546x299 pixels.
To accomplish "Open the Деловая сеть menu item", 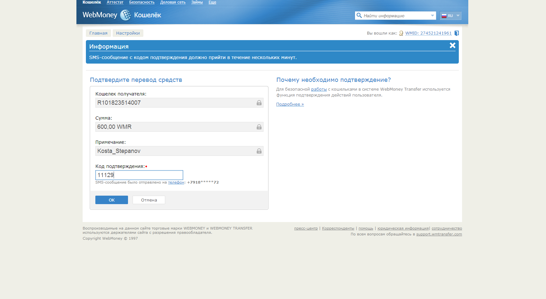I will click(x=173, y=2).
